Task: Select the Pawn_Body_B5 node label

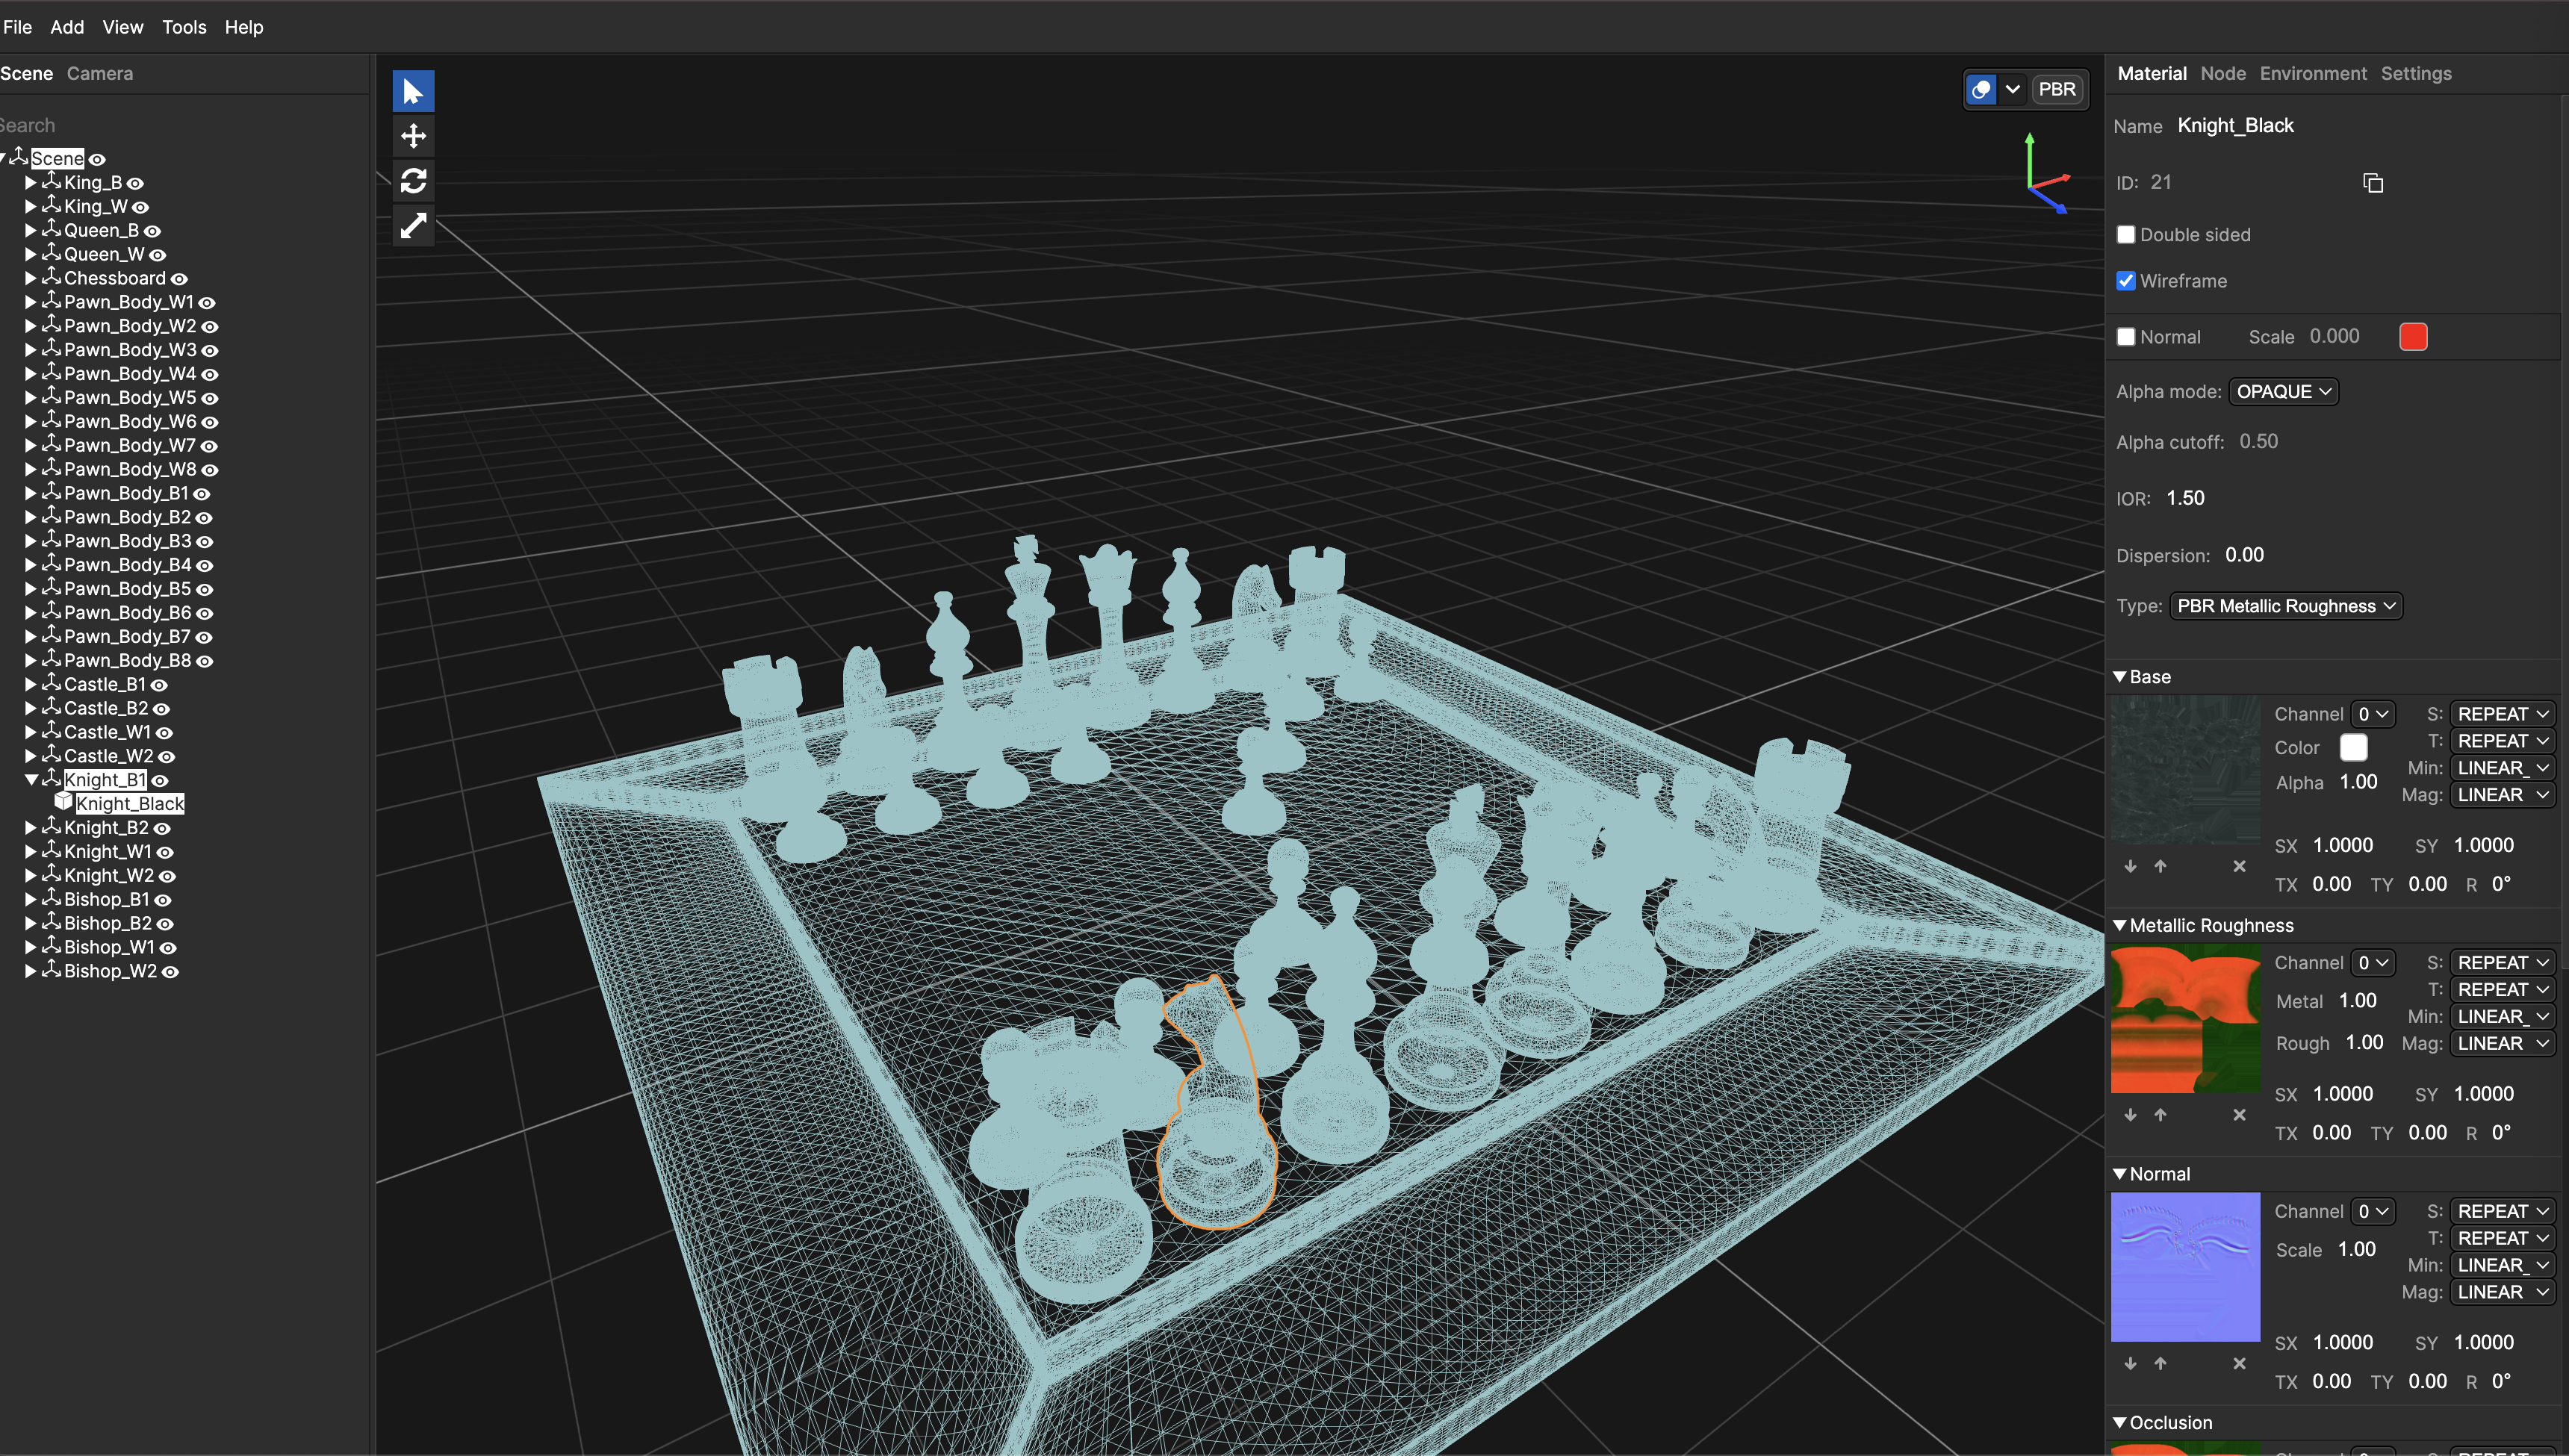Action: pos(127,588)
